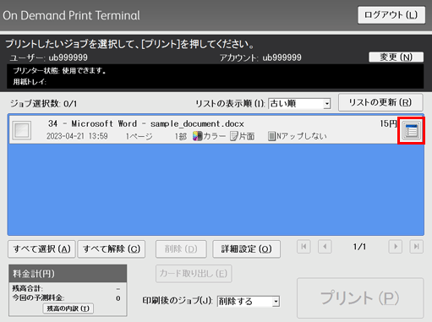Click the ログアウト (L) button
432x322 pixels.
(391, 15)
